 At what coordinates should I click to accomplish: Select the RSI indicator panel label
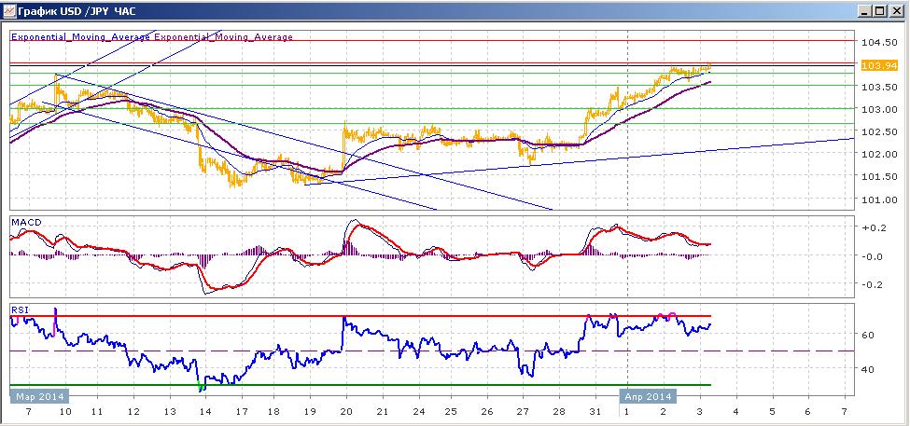[x=19, y=310]
